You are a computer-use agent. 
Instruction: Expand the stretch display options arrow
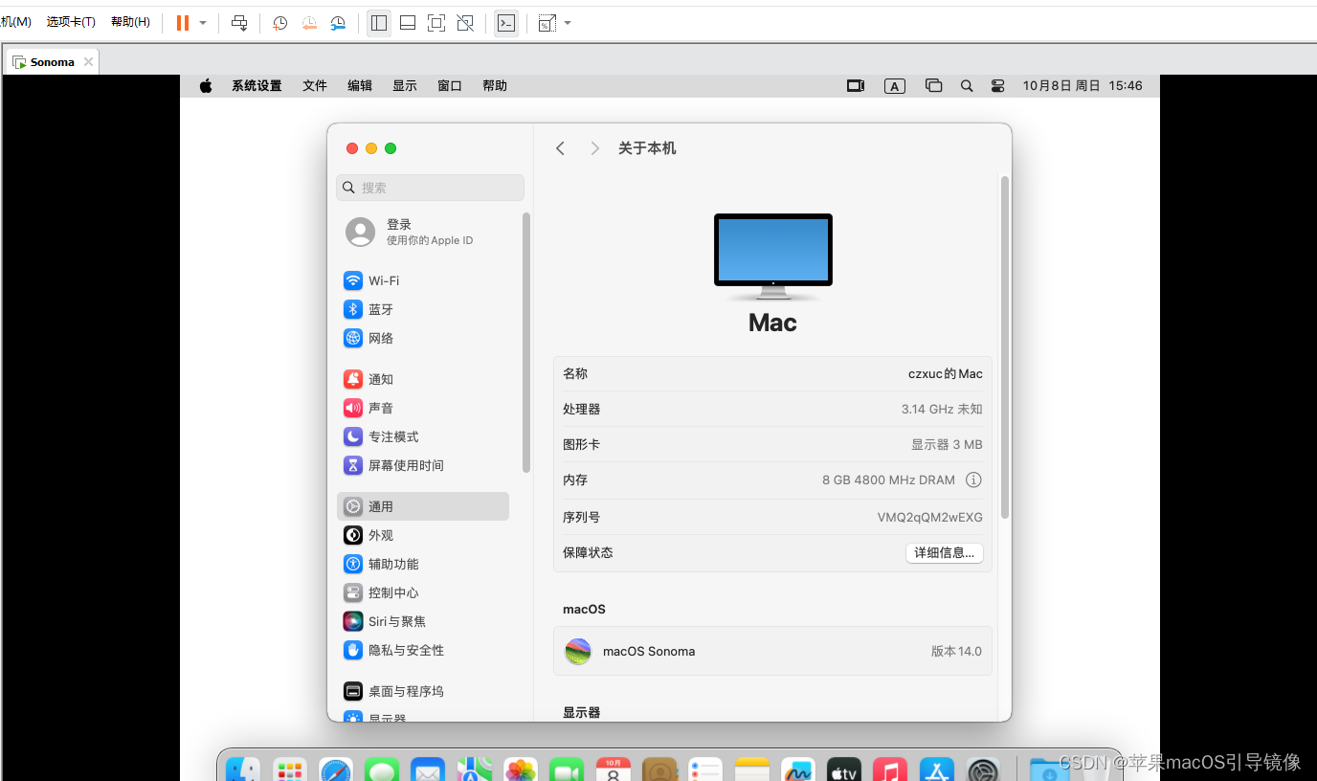[568, 23]
